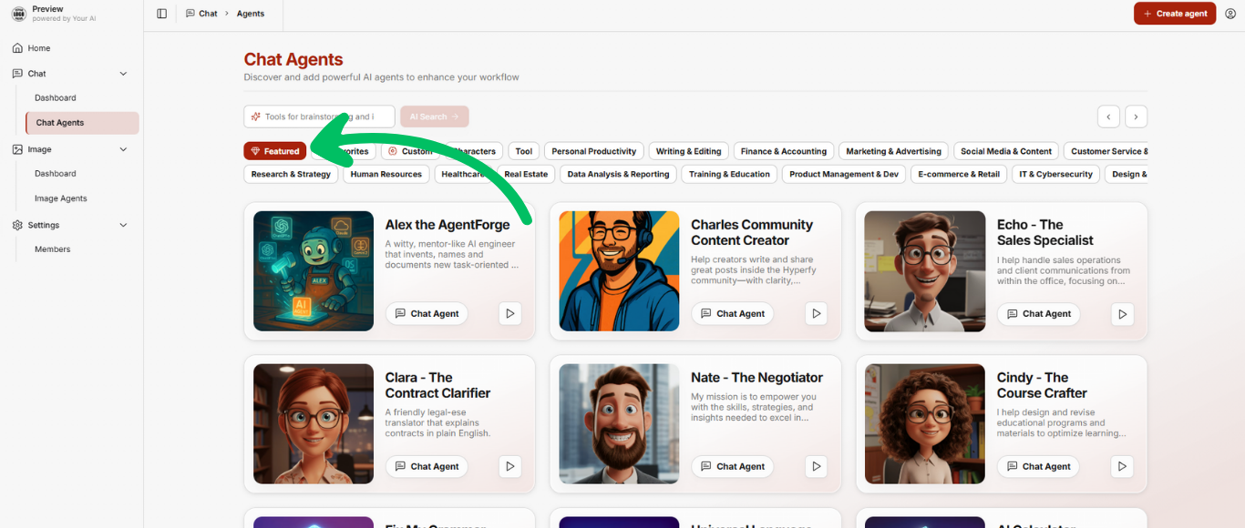
Task: Open Chat Agent for Alex the AgentForge
Action: coord(427,313)
